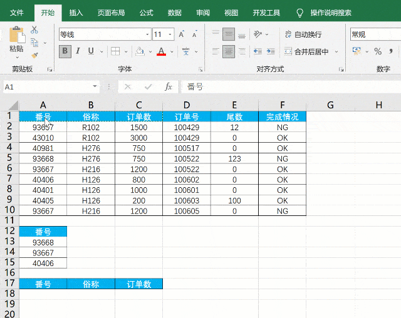This screenshot has height=318, width=401.
Task: Switch to 公式 tab
Action: click(x=146, y=13)
